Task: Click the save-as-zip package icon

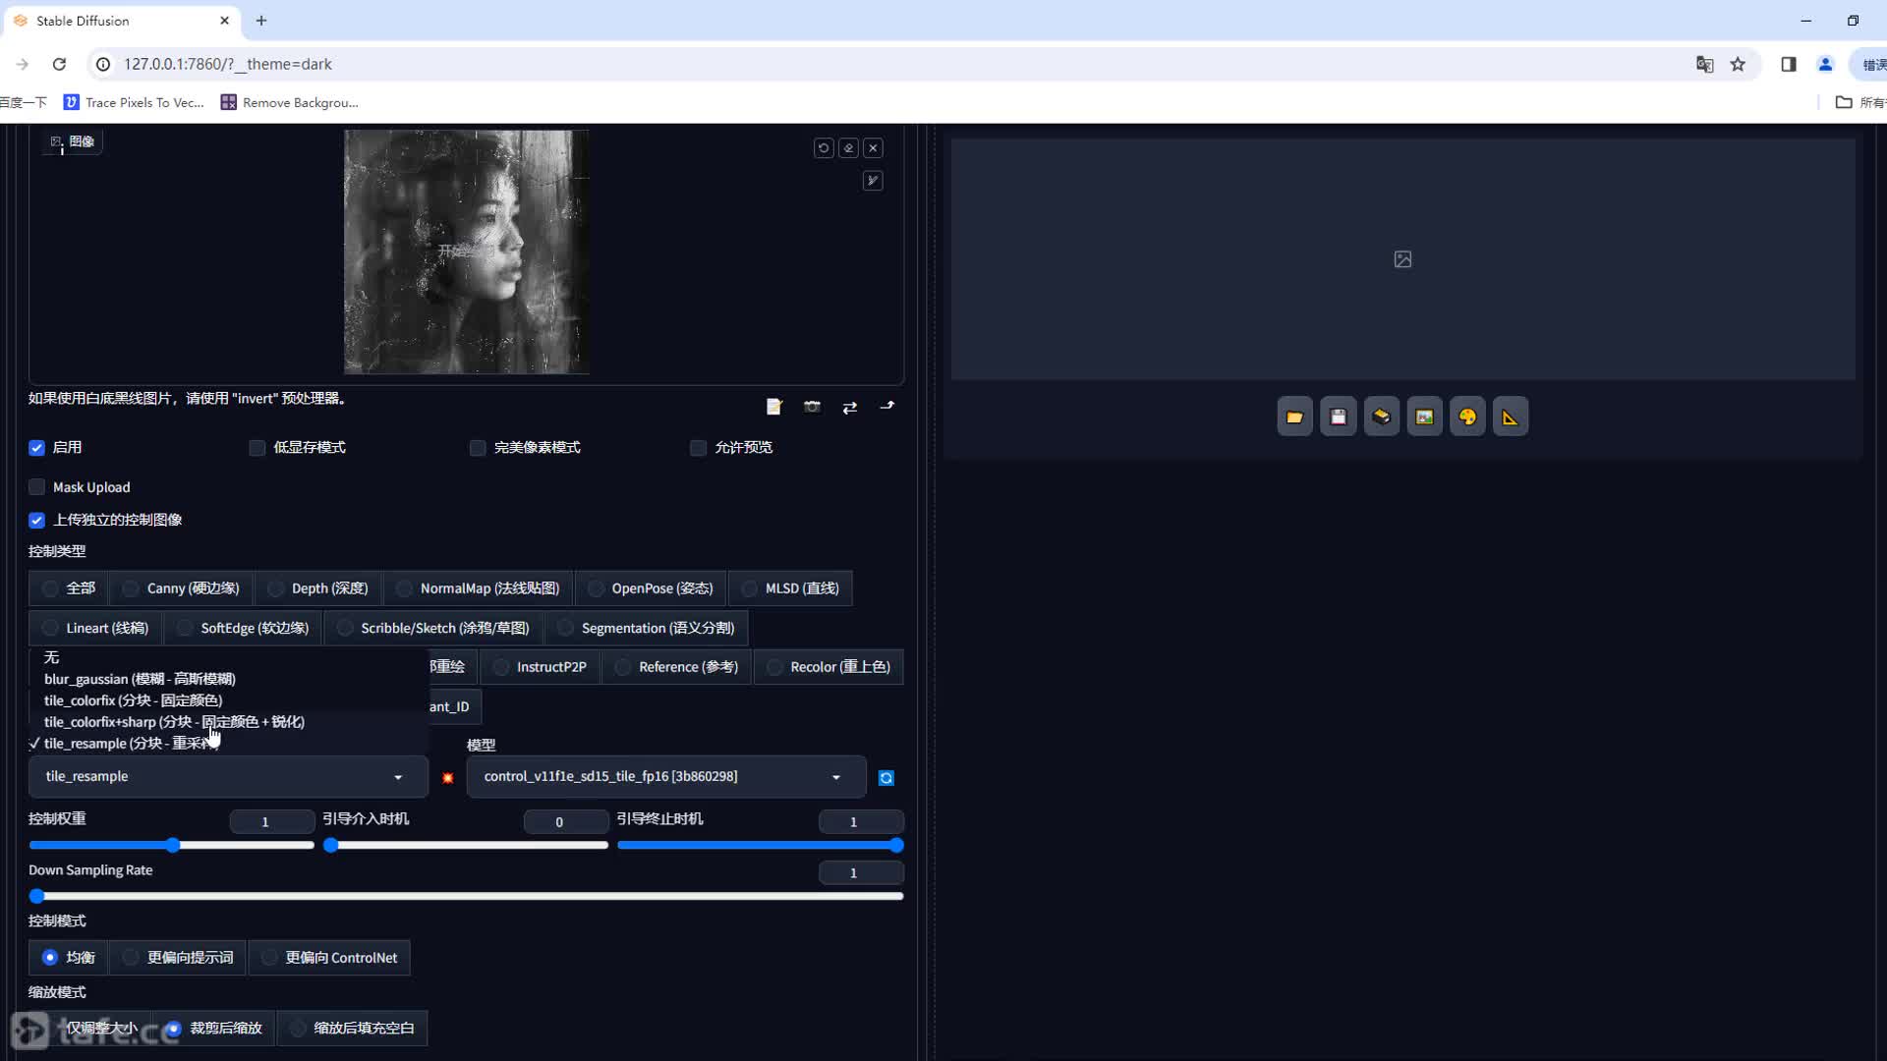Action: click(1381, 418)
